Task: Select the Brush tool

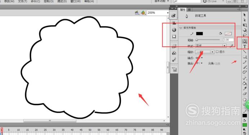Action: 245,67
